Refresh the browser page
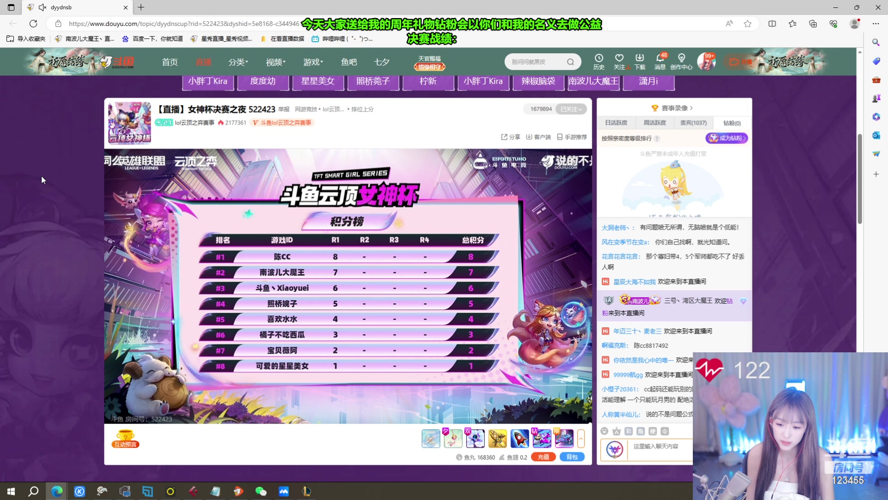This screenshot has height=500, width=888. tap(33, 24)
